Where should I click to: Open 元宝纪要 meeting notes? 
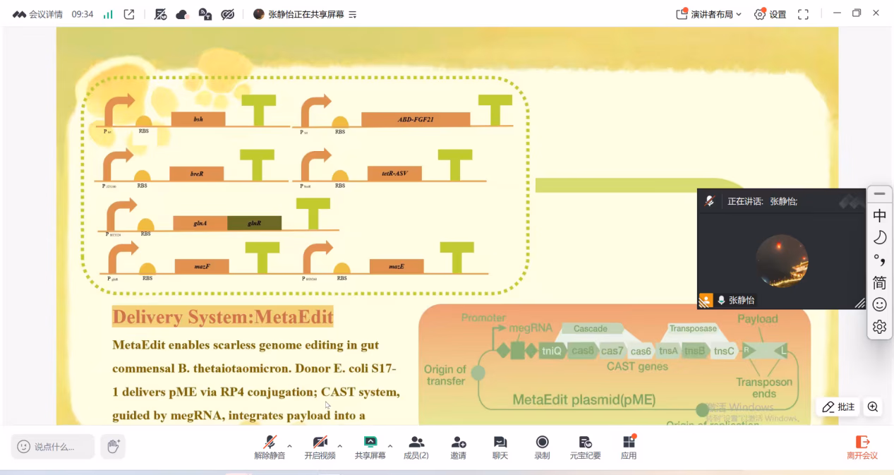(585, 447)
